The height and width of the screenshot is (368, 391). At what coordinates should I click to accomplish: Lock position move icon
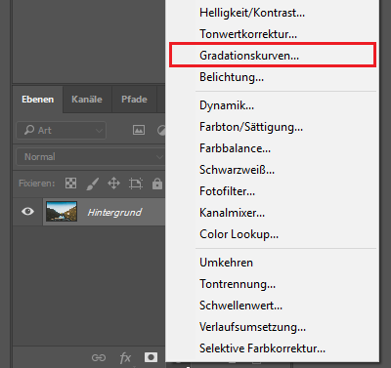coord(113,184)
